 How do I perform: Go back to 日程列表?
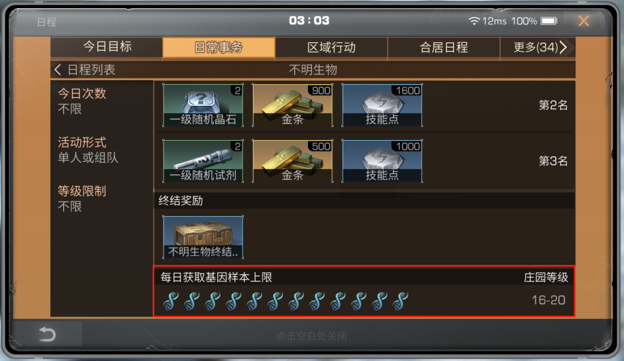click(85, 70)
